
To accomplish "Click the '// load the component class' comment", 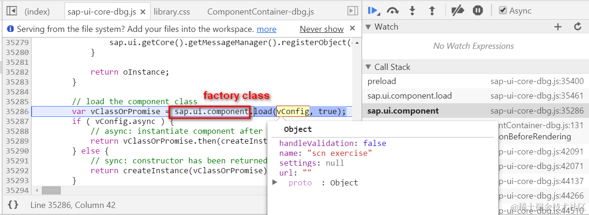I will (135, 101).
